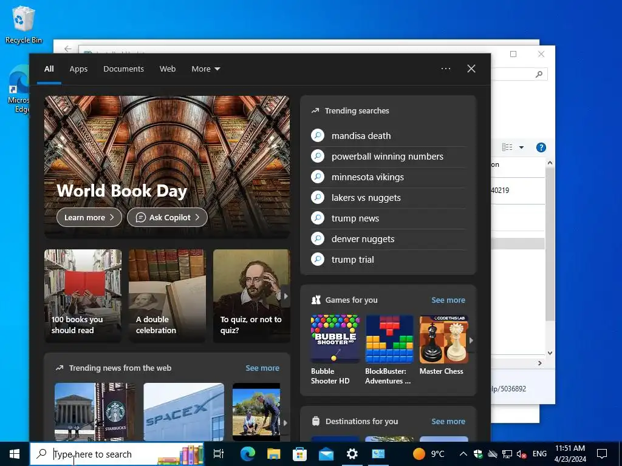Open Settings gear icon in the taskbar

[x=352, y=454]
